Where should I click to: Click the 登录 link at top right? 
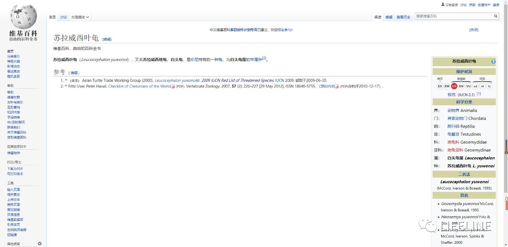[x=496, y=5]
